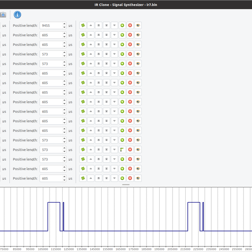Image resolution: width=252 pixels, height=252 pixels.
Task: Toggle the eye icon in the 9455 row
Action: click(x=138, y=26)
